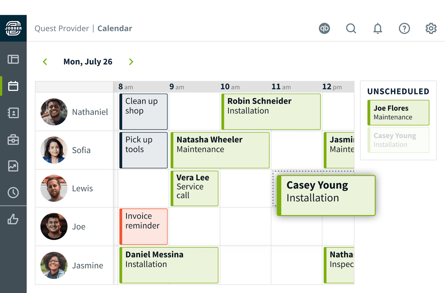Open Joe's Invoice reminder task

coord(144,227)
